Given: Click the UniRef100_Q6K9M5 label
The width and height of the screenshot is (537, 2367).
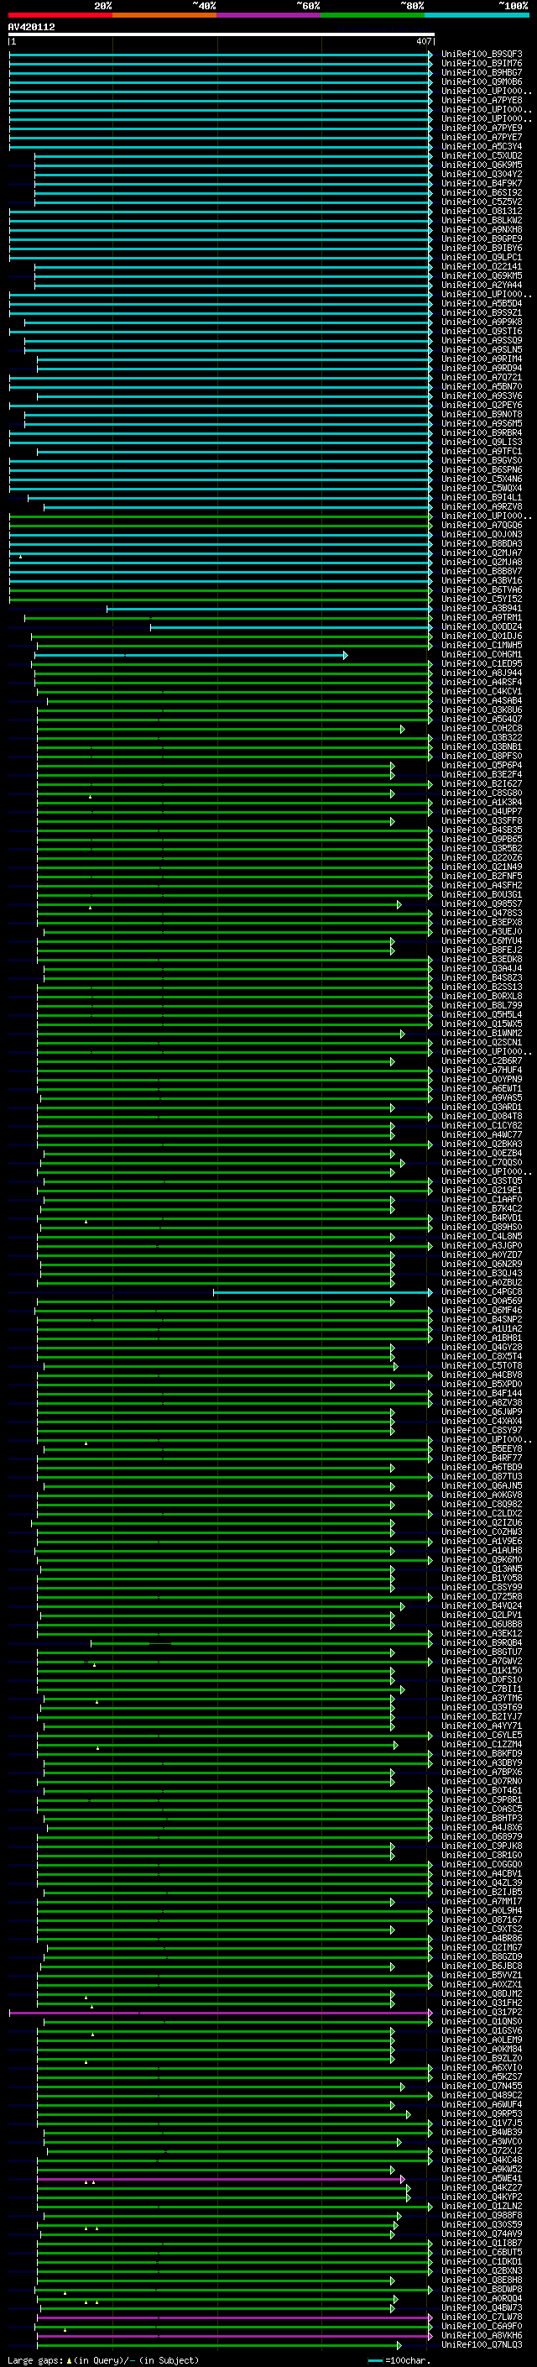Looking at the screenshot, I should [481, 165].
